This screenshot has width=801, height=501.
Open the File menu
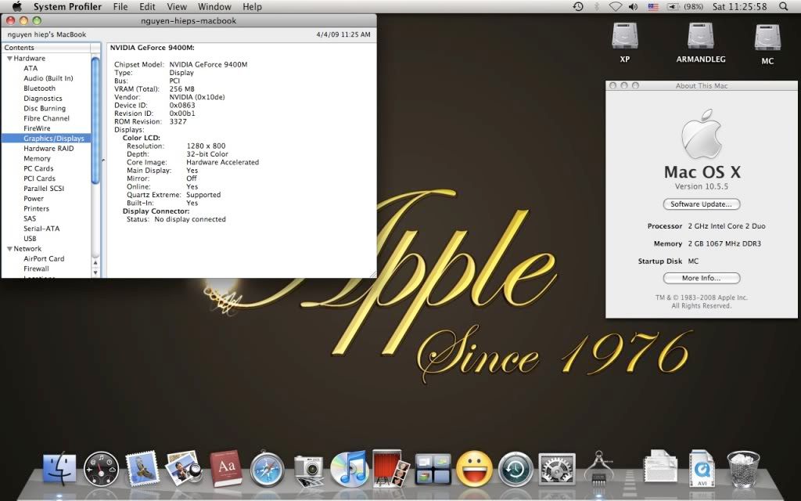click(x=120, y=7)
